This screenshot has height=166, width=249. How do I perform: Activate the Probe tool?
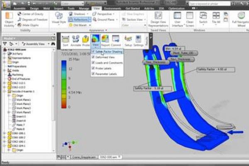[85, 40]
